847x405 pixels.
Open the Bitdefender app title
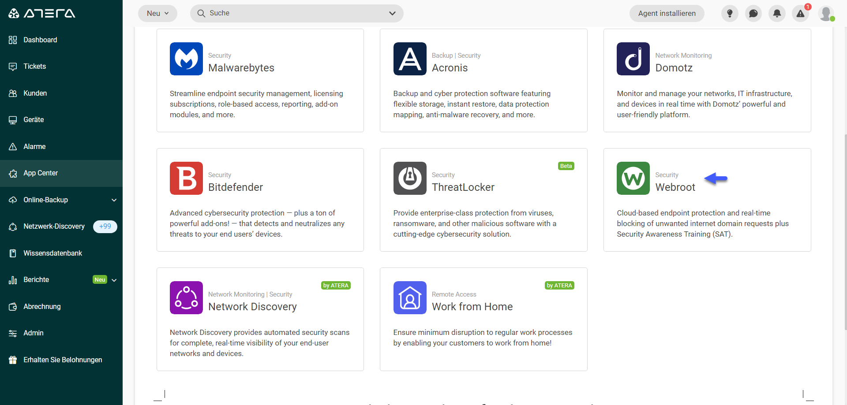(x=236, y=187)
